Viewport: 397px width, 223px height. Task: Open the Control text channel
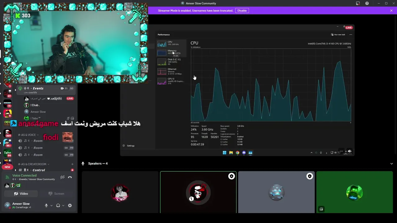point(46,170)
